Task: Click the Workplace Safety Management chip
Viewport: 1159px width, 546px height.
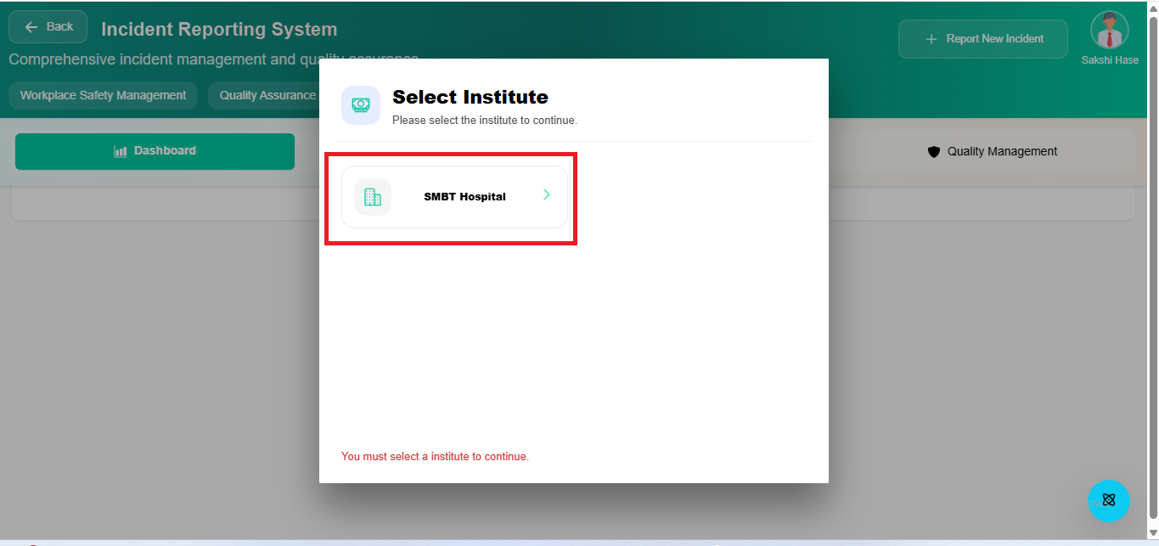Action: tap(103, 95)
